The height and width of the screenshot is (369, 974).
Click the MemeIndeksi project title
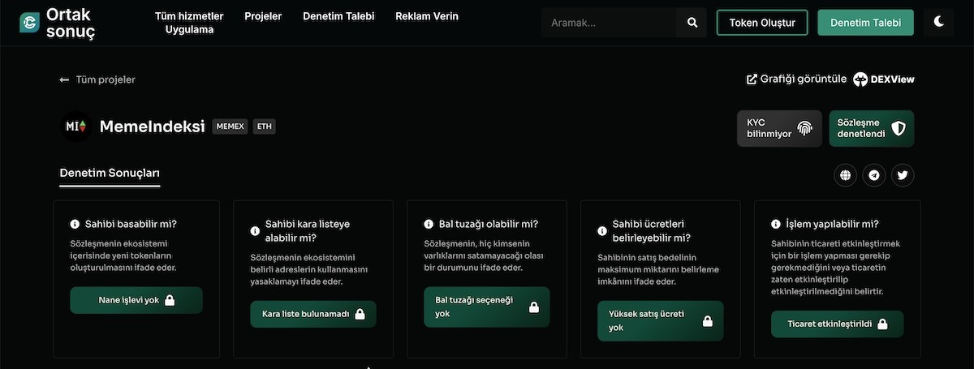(152, 127)
